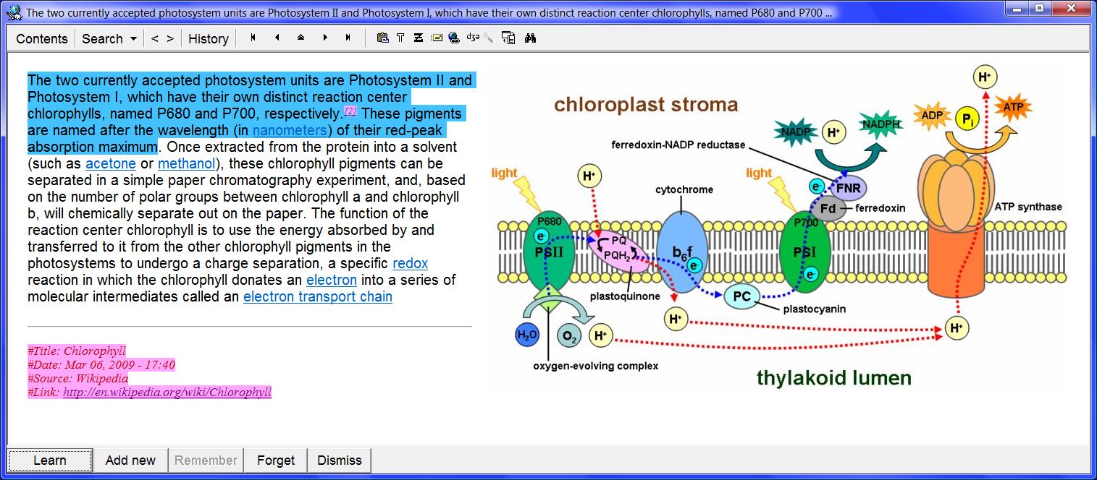The width and height of the screenshot is (1097, 480).
Task: Open the electron transport chain link
Action: coord(317,297)
